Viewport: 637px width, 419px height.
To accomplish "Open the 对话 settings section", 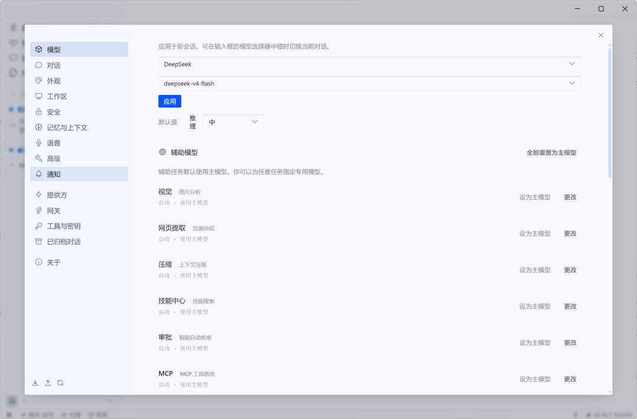I will tap(79, 65).
